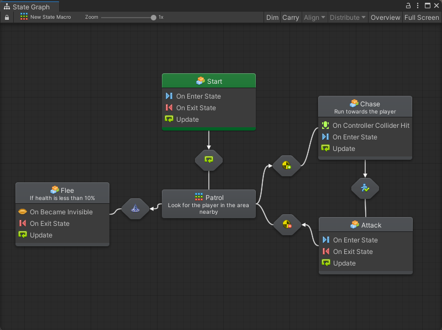Click the On Controller Collider Hit icon in Chase
This screenshot has width=442, height=330.
325,126
